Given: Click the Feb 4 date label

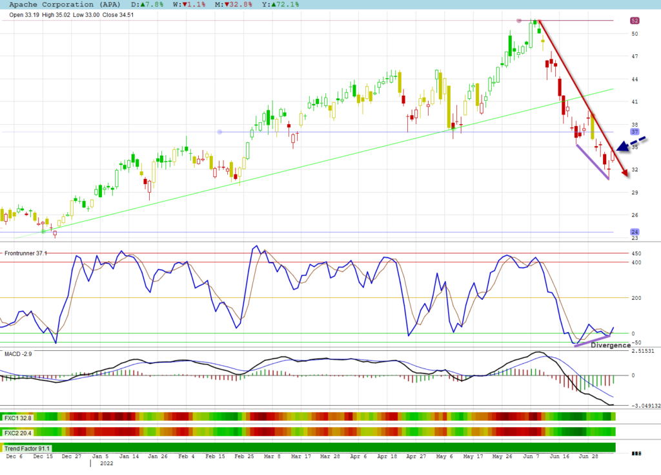Looking at the screenshot, I should coord(187,456).
